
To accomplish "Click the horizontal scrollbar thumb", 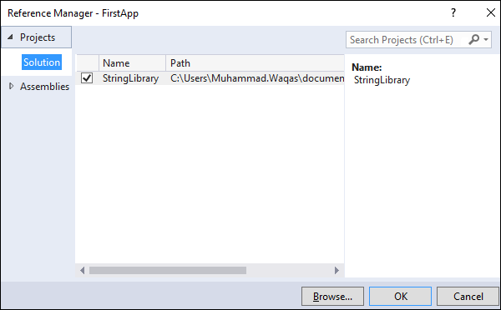I will pyautogui.click(x=168, y=271).
